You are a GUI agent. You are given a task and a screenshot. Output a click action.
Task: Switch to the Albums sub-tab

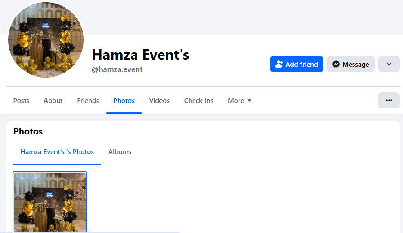pos(120,152)
